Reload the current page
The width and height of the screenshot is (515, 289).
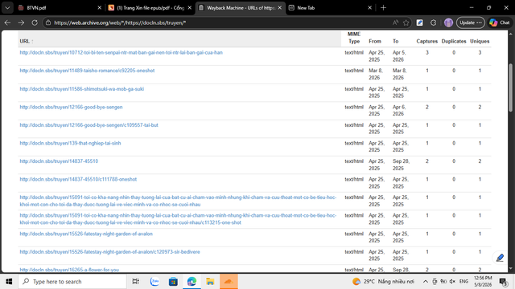coord(35,22)
